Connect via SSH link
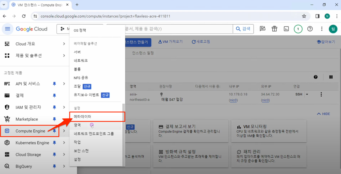341x174 pixels. [299, 94]
